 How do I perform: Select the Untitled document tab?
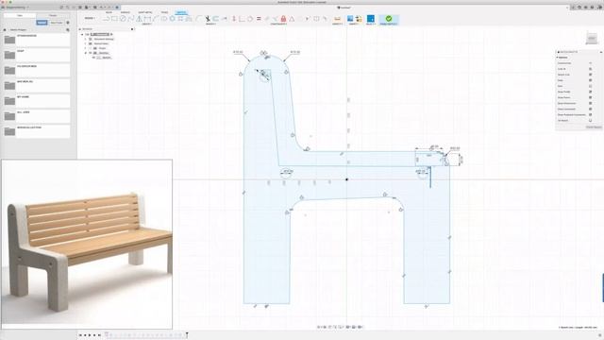click(x=344, y=8)
